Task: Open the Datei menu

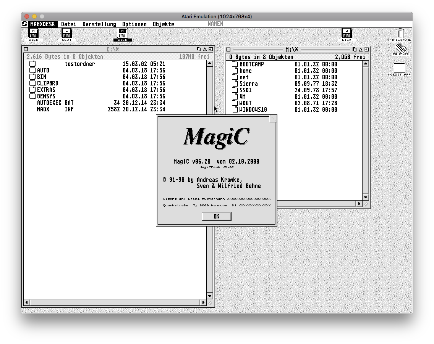Action: click(68, 24)
